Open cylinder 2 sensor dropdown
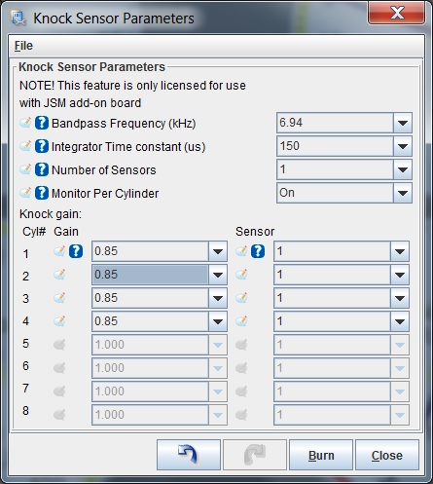Viewport: 433px width, 484px height. click(400, 275)
